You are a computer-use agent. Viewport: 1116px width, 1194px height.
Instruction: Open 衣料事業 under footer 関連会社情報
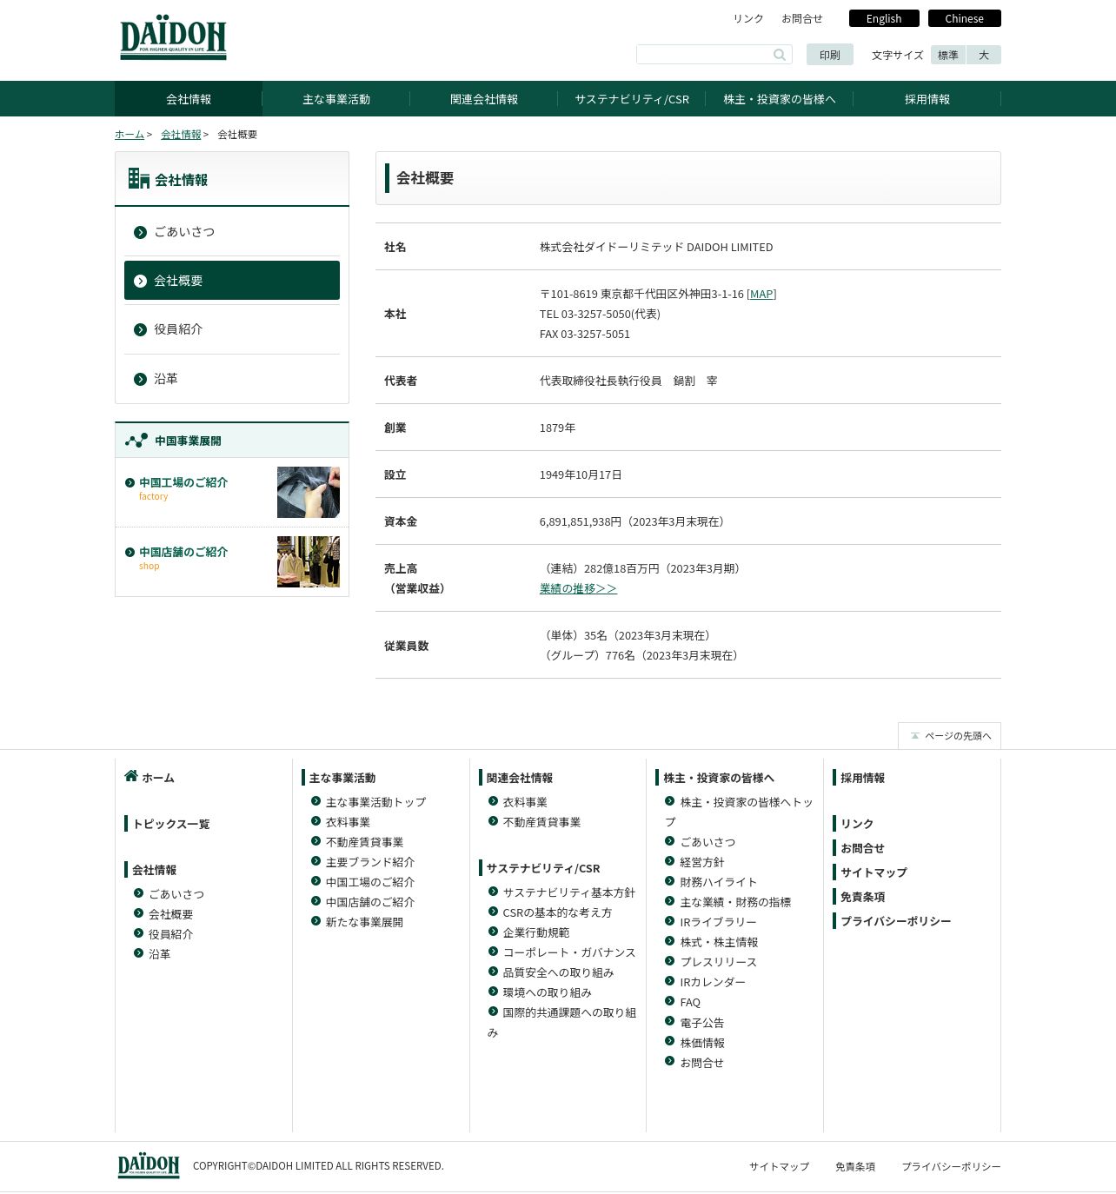(525, 802)
